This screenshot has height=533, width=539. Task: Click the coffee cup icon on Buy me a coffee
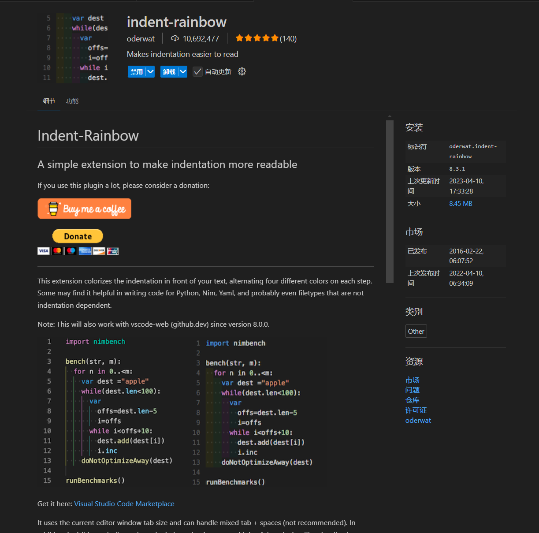pyautogui.click(x=53, y=209)
